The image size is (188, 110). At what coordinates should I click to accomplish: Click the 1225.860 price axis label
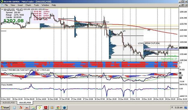(x=183, y=30)
